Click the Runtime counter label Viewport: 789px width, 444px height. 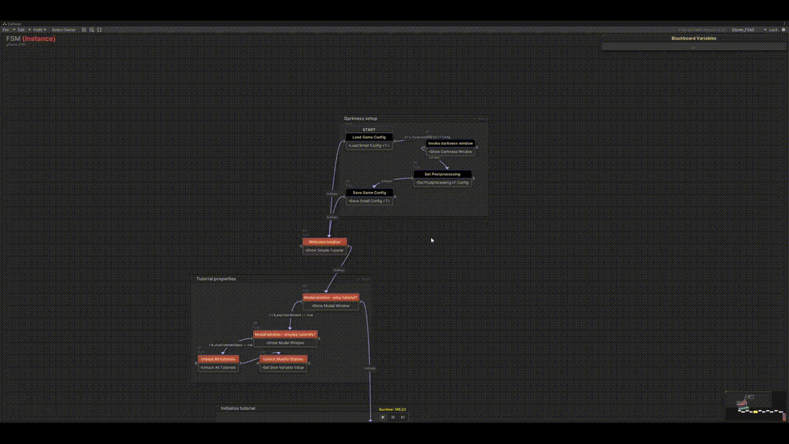(392, 409)
